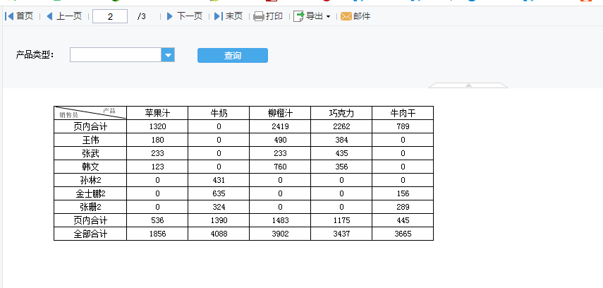Open the 产品类型 combo box arrow

point(168,55)
